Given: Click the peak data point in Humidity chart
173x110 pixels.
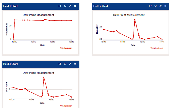Looking at the screenshot, I should point(135,19).
